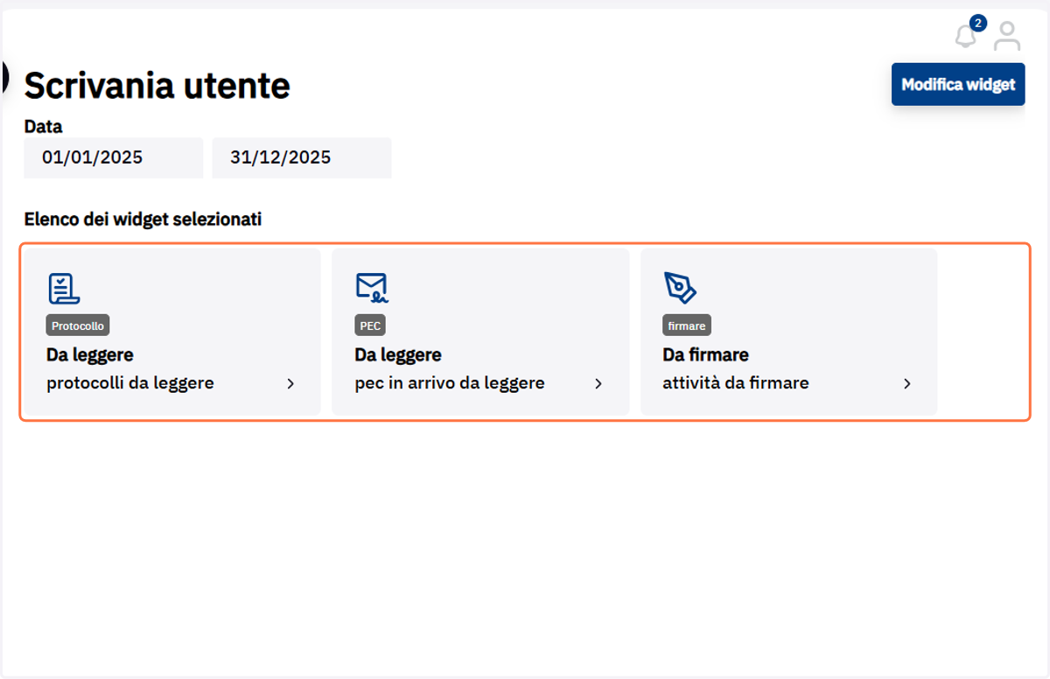
Task: Expand chevron next to pec in arrivo
Action: (x=598, y=383)
